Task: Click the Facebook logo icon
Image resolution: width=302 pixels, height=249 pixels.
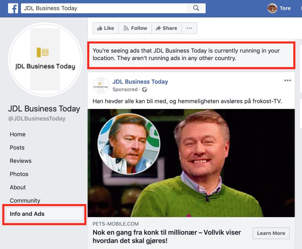Action: point(13,8)
